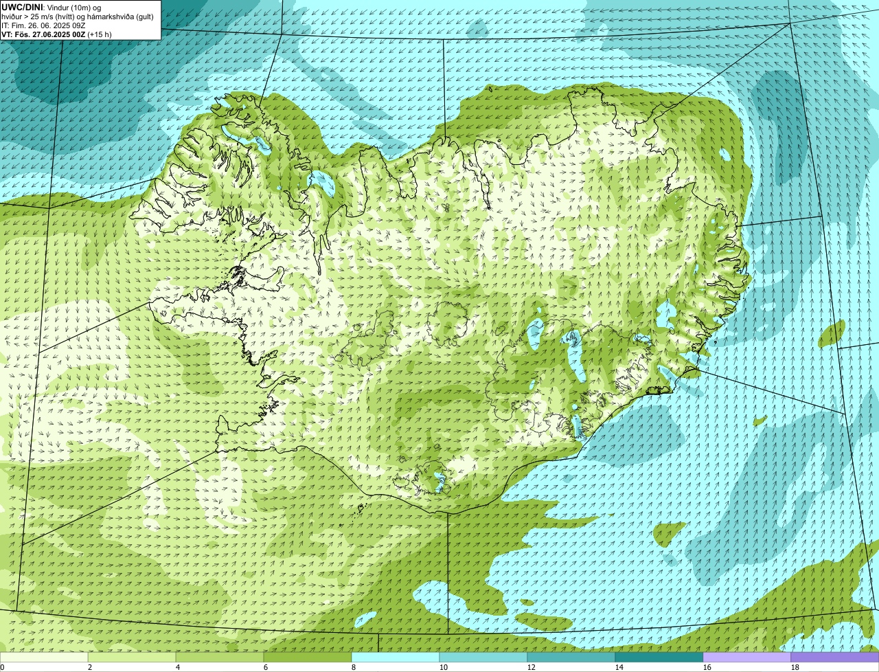879x672 pixels.
Task: Click the 12–14 m/s teal legend band
Action: coord(571,657)
